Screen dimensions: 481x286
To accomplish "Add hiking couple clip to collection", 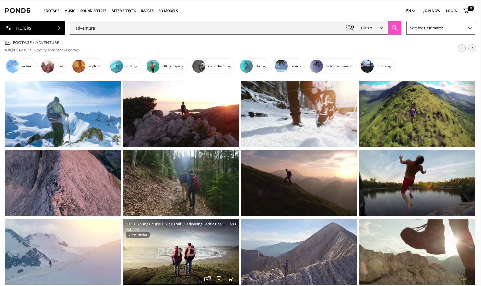I will click(x=207, y=279).
